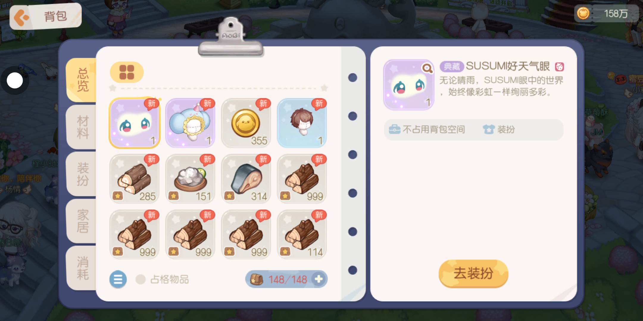Viewport: 643px width, 321px height.
Task: Magnify the item preview with the search icon
Action: (427, 68)
